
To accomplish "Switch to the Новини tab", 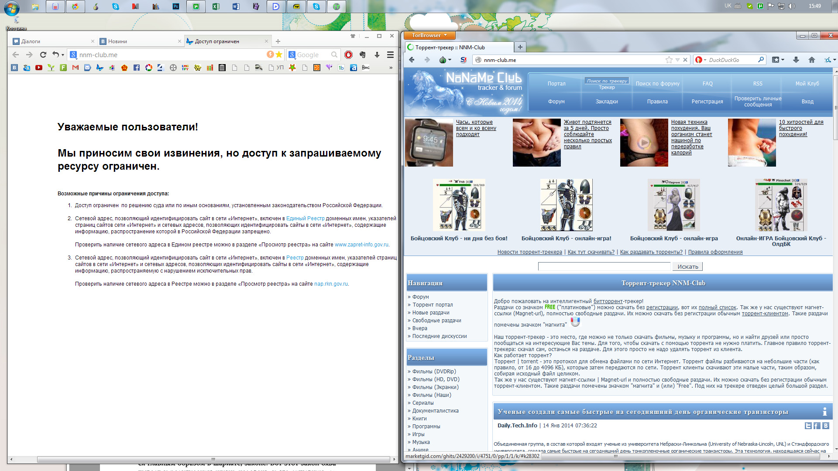I will [x=140, y=41].
